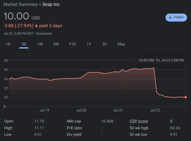Select the 5D range tab
Screen dimensions: 191x141
click(24, 44)
